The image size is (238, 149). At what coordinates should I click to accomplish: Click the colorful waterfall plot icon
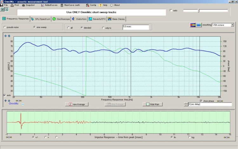tap(193, 25)
